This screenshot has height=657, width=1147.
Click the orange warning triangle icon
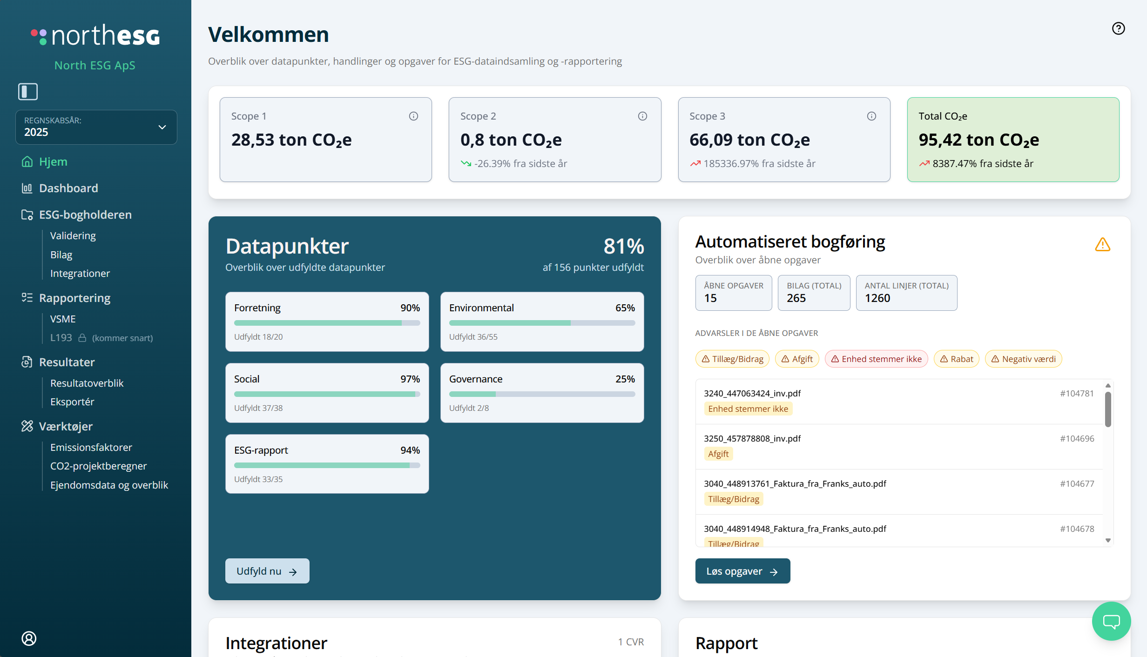point(1102,244)
